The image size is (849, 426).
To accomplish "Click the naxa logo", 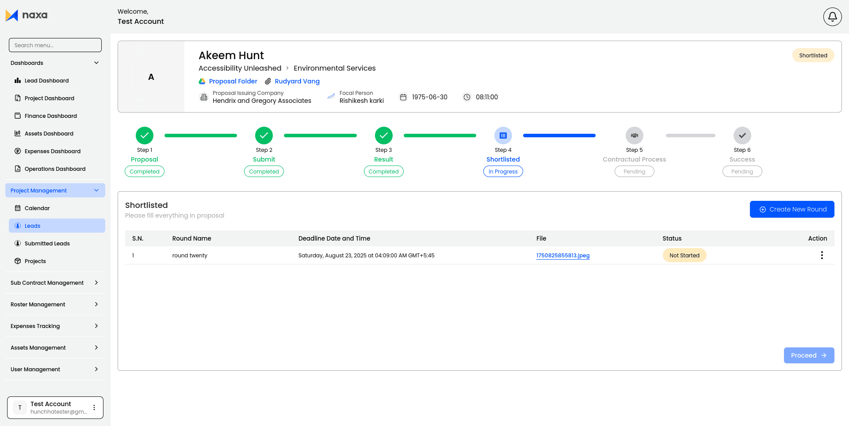I will (x=27, y=15).
